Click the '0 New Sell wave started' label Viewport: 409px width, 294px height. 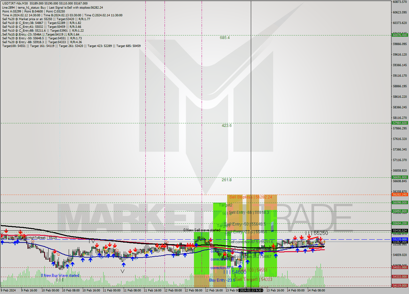pos(202,230)
